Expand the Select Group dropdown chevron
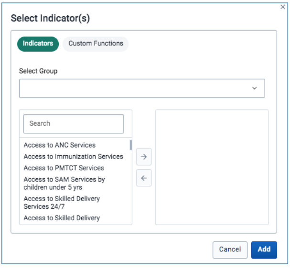The height and width of the screenshot is (269, 290). [x=255, y=88]
